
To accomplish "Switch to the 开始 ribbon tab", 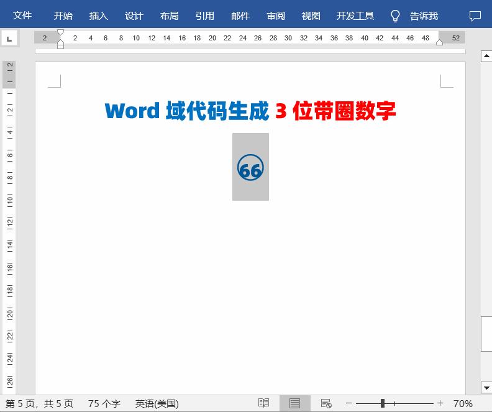I will coord(63,16).
